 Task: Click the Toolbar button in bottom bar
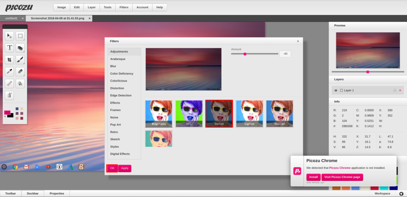tap(11, 194)
